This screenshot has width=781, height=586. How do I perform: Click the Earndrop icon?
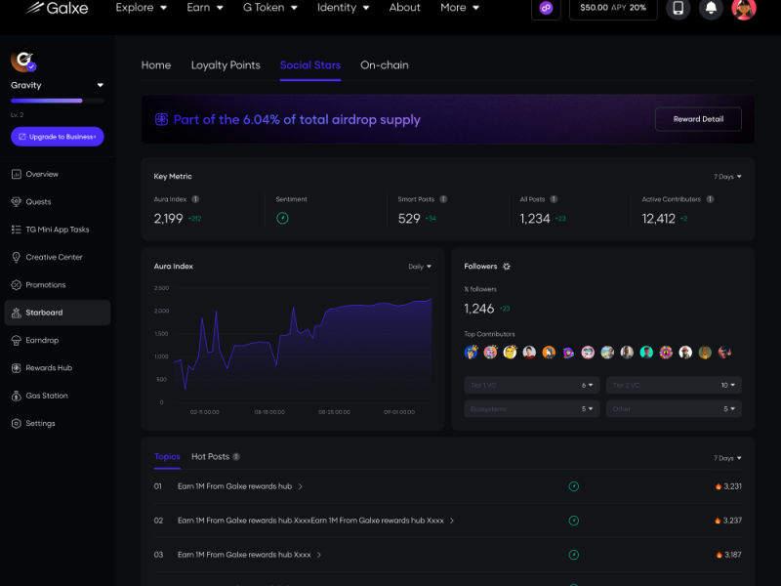pos(17,340)
